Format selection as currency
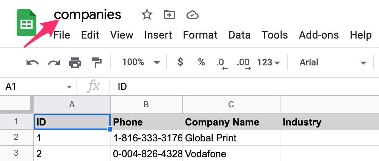The image size is (379, 161). [180, 62]
